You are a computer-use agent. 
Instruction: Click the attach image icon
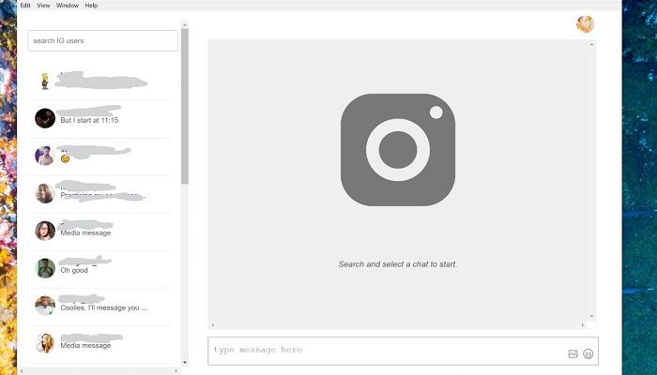pos(573,354)
